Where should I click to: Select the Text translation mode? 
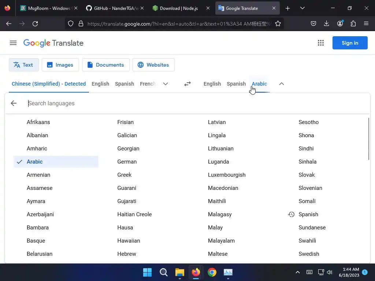pyautogui.click(x=24, y=65)
